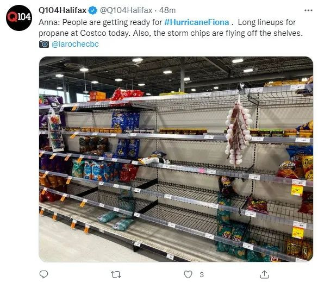The width and height of the screenshot is (318, 282).
Task: Open the tweet text about storm chips
Action: click(171, 28)
